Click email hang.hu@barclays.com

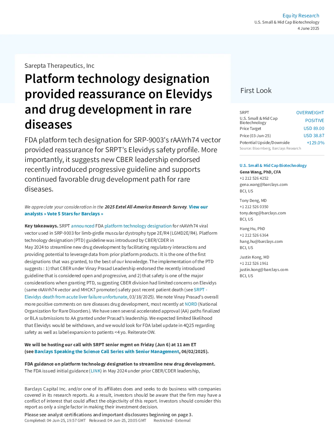(x=261, y=242)
